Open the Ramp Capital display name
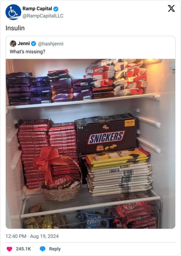This screenshot has width=181, height=256. (x=37, y=9)
